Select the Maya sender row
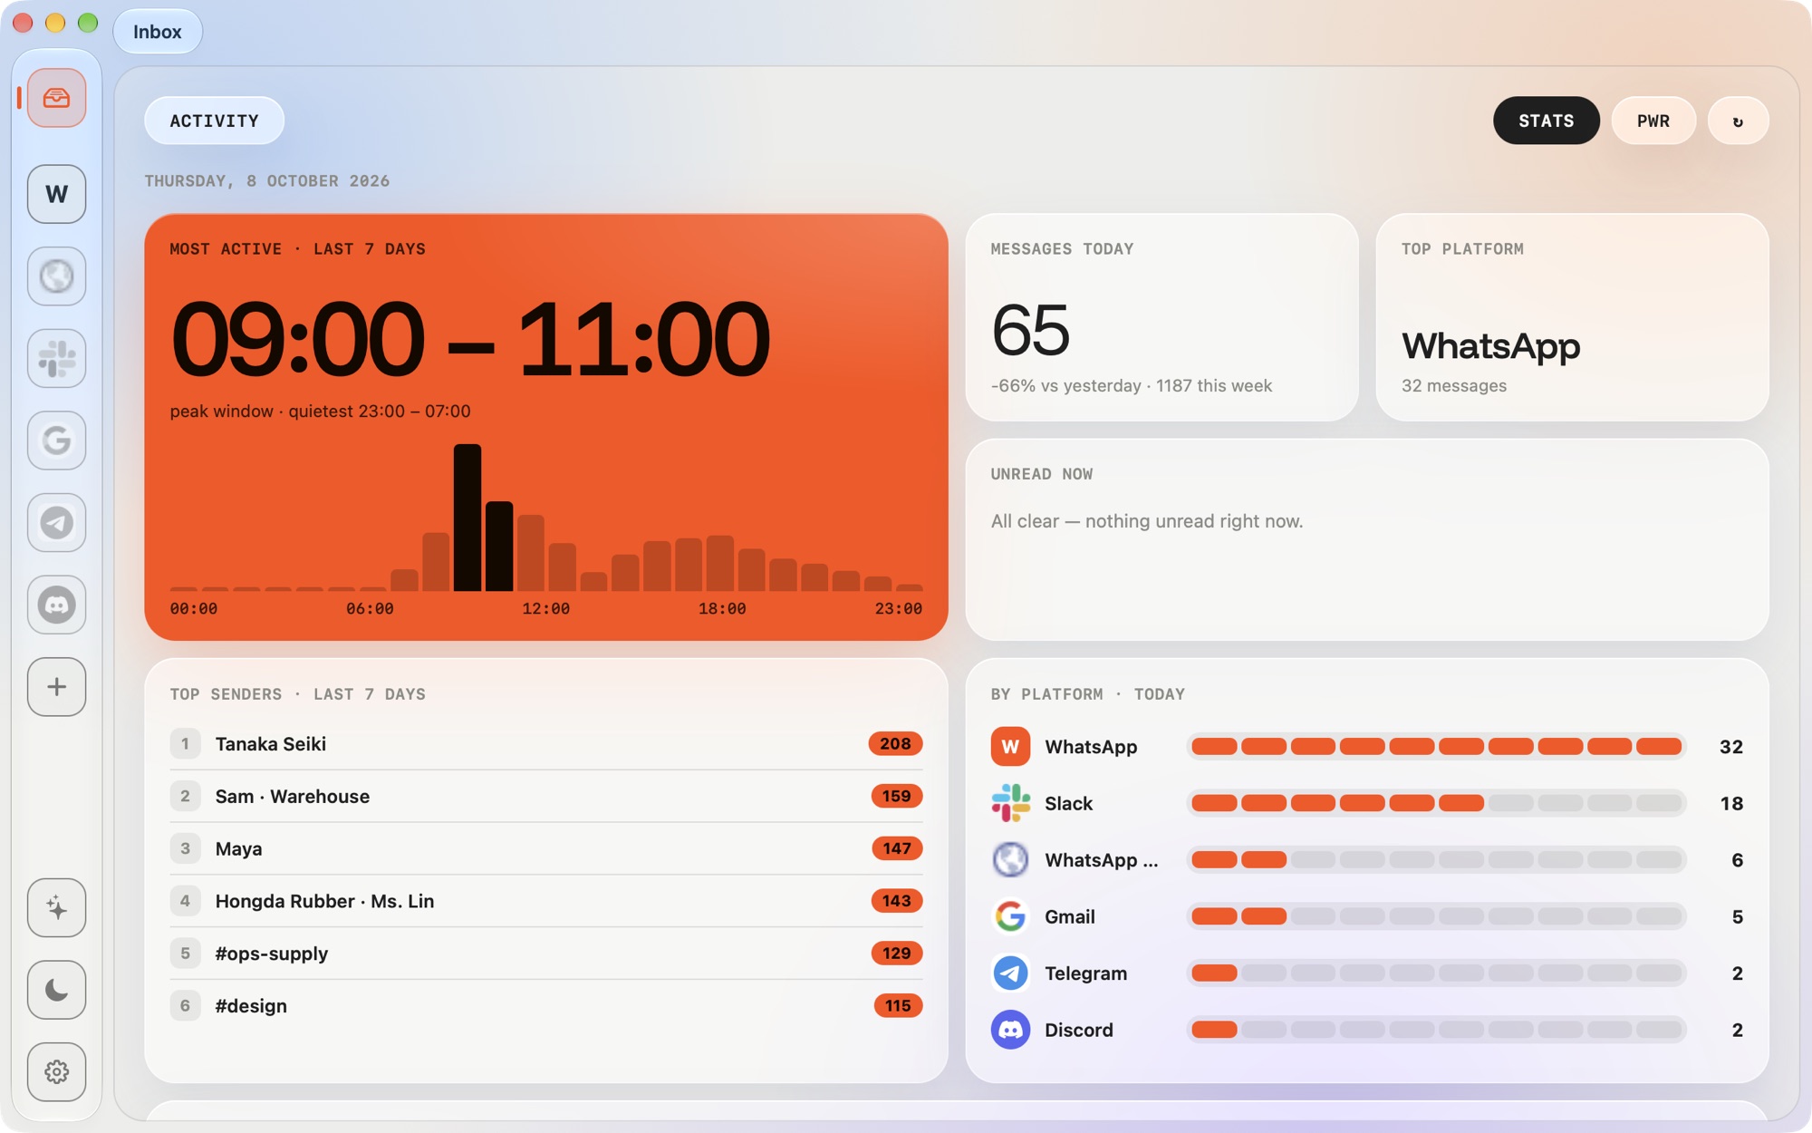Image resolution: width=1812 pixels, height=1133 pixels. pos(545,849)
